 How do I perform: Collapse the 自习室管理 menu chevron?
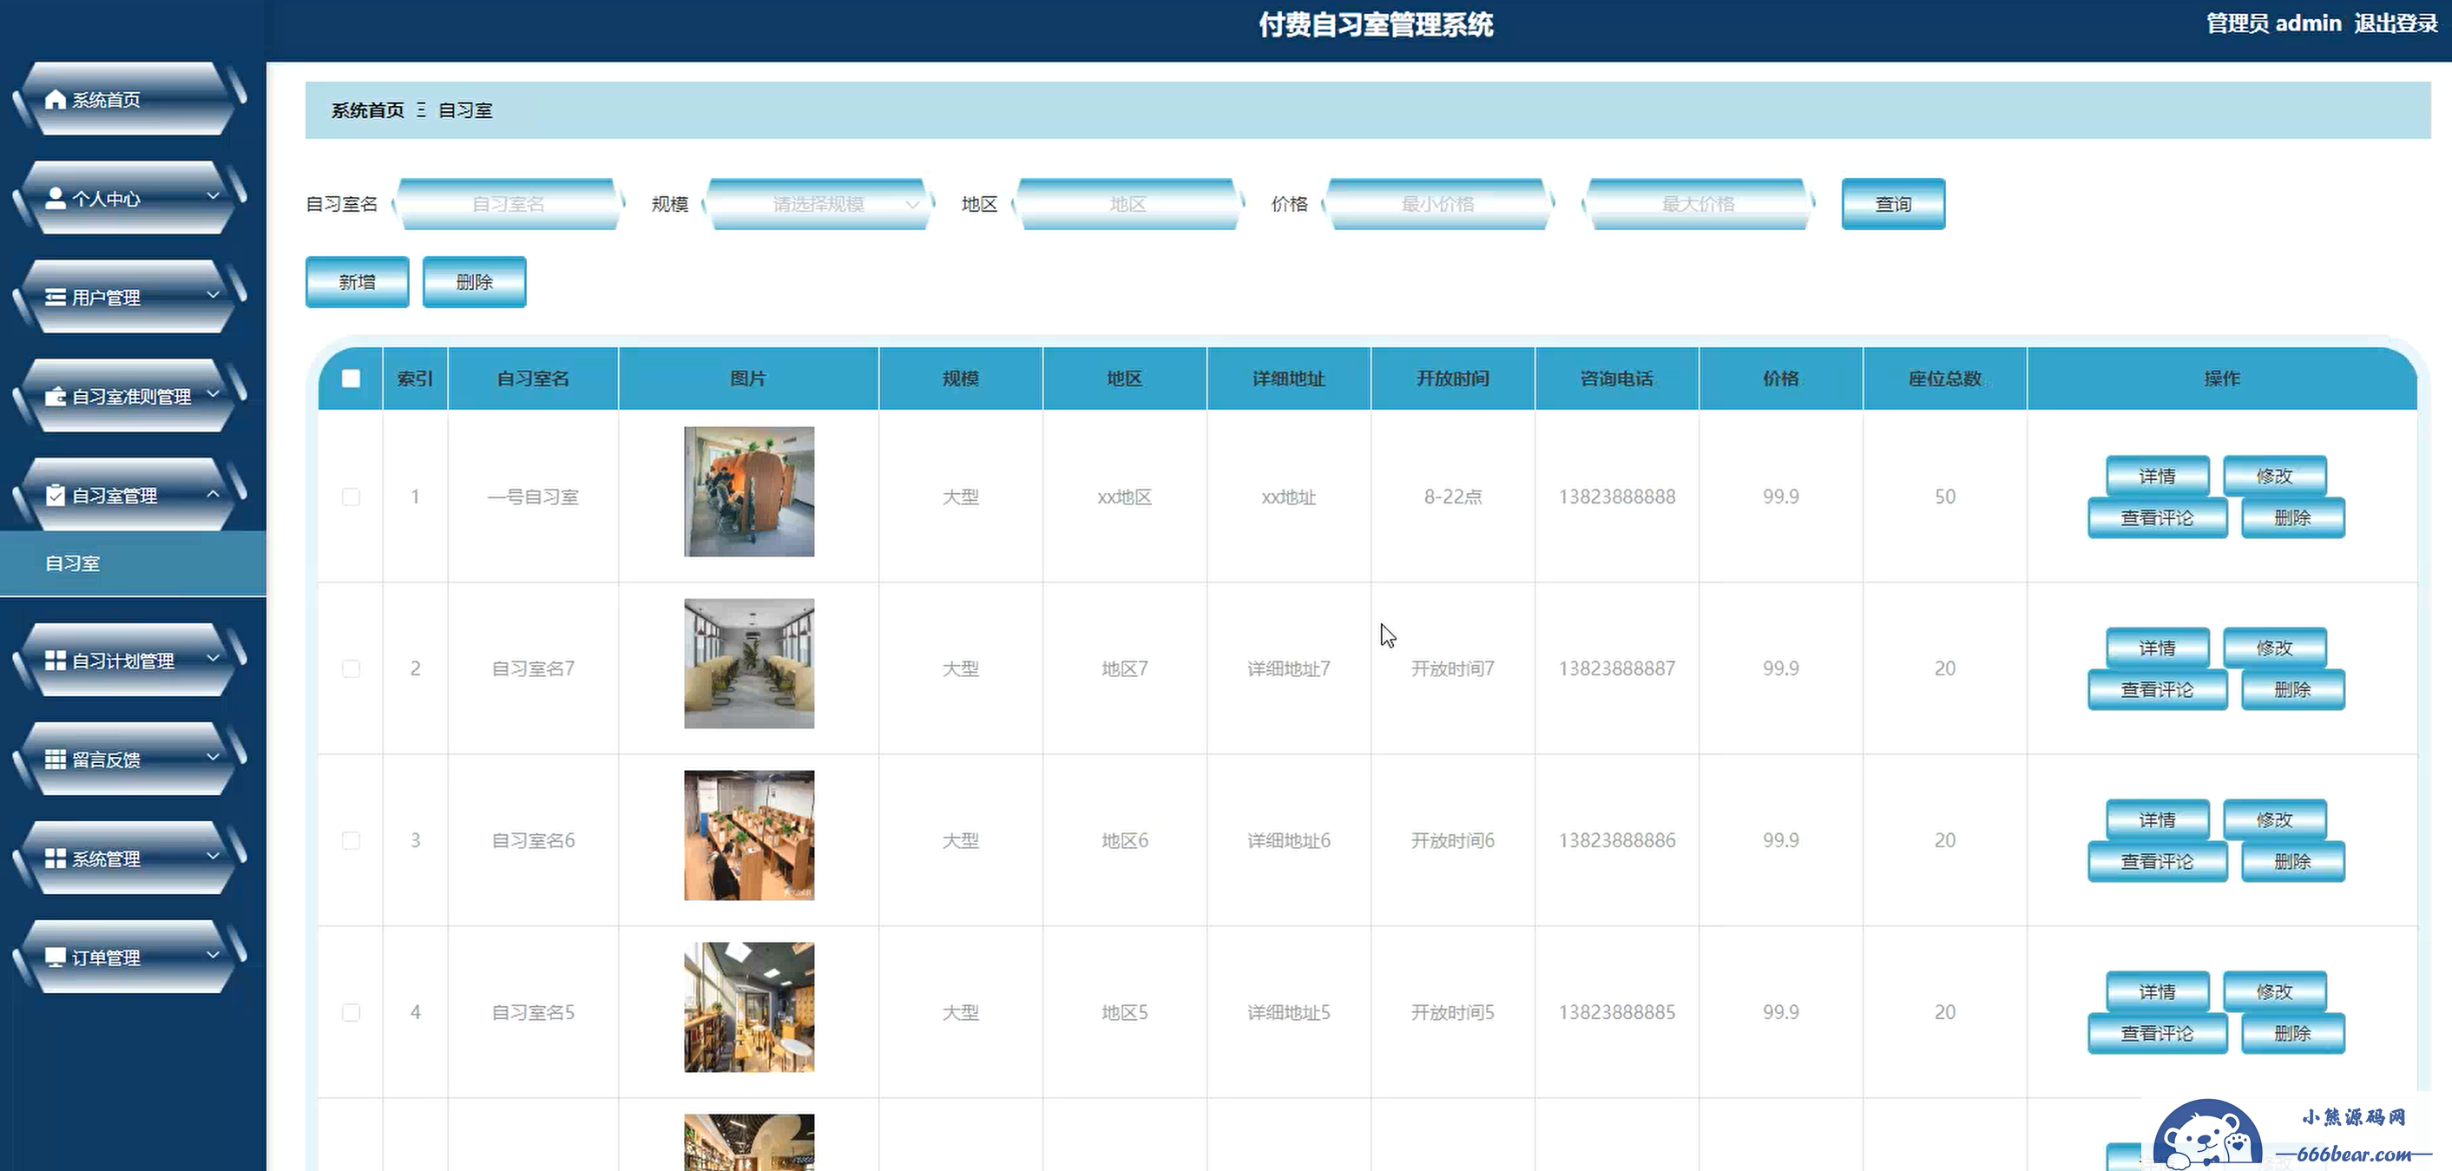[214, 493]
